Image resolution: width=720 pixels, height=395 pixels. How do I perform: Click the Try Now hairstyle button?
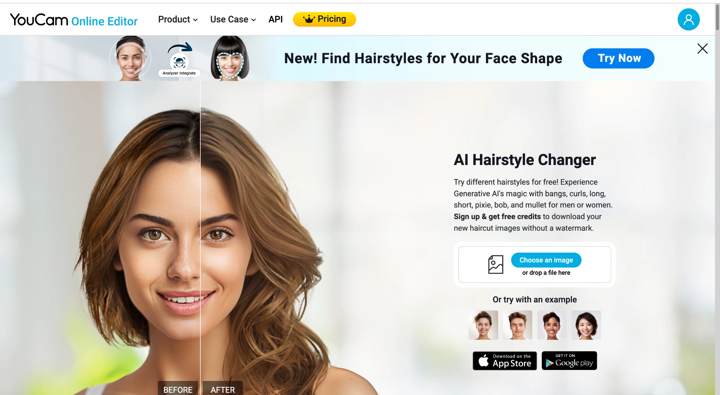coord(619,58)
